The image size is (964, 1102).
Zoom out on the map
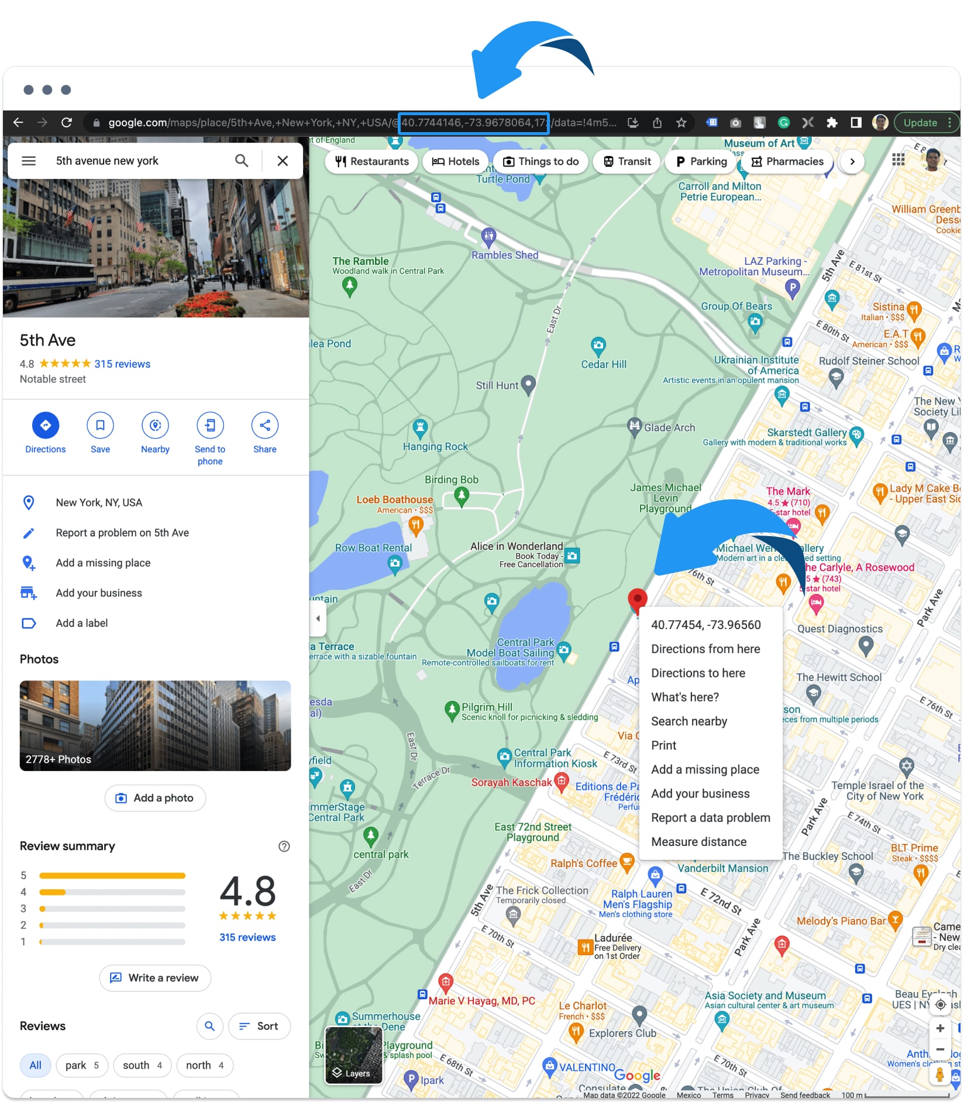click(940, 1049)
